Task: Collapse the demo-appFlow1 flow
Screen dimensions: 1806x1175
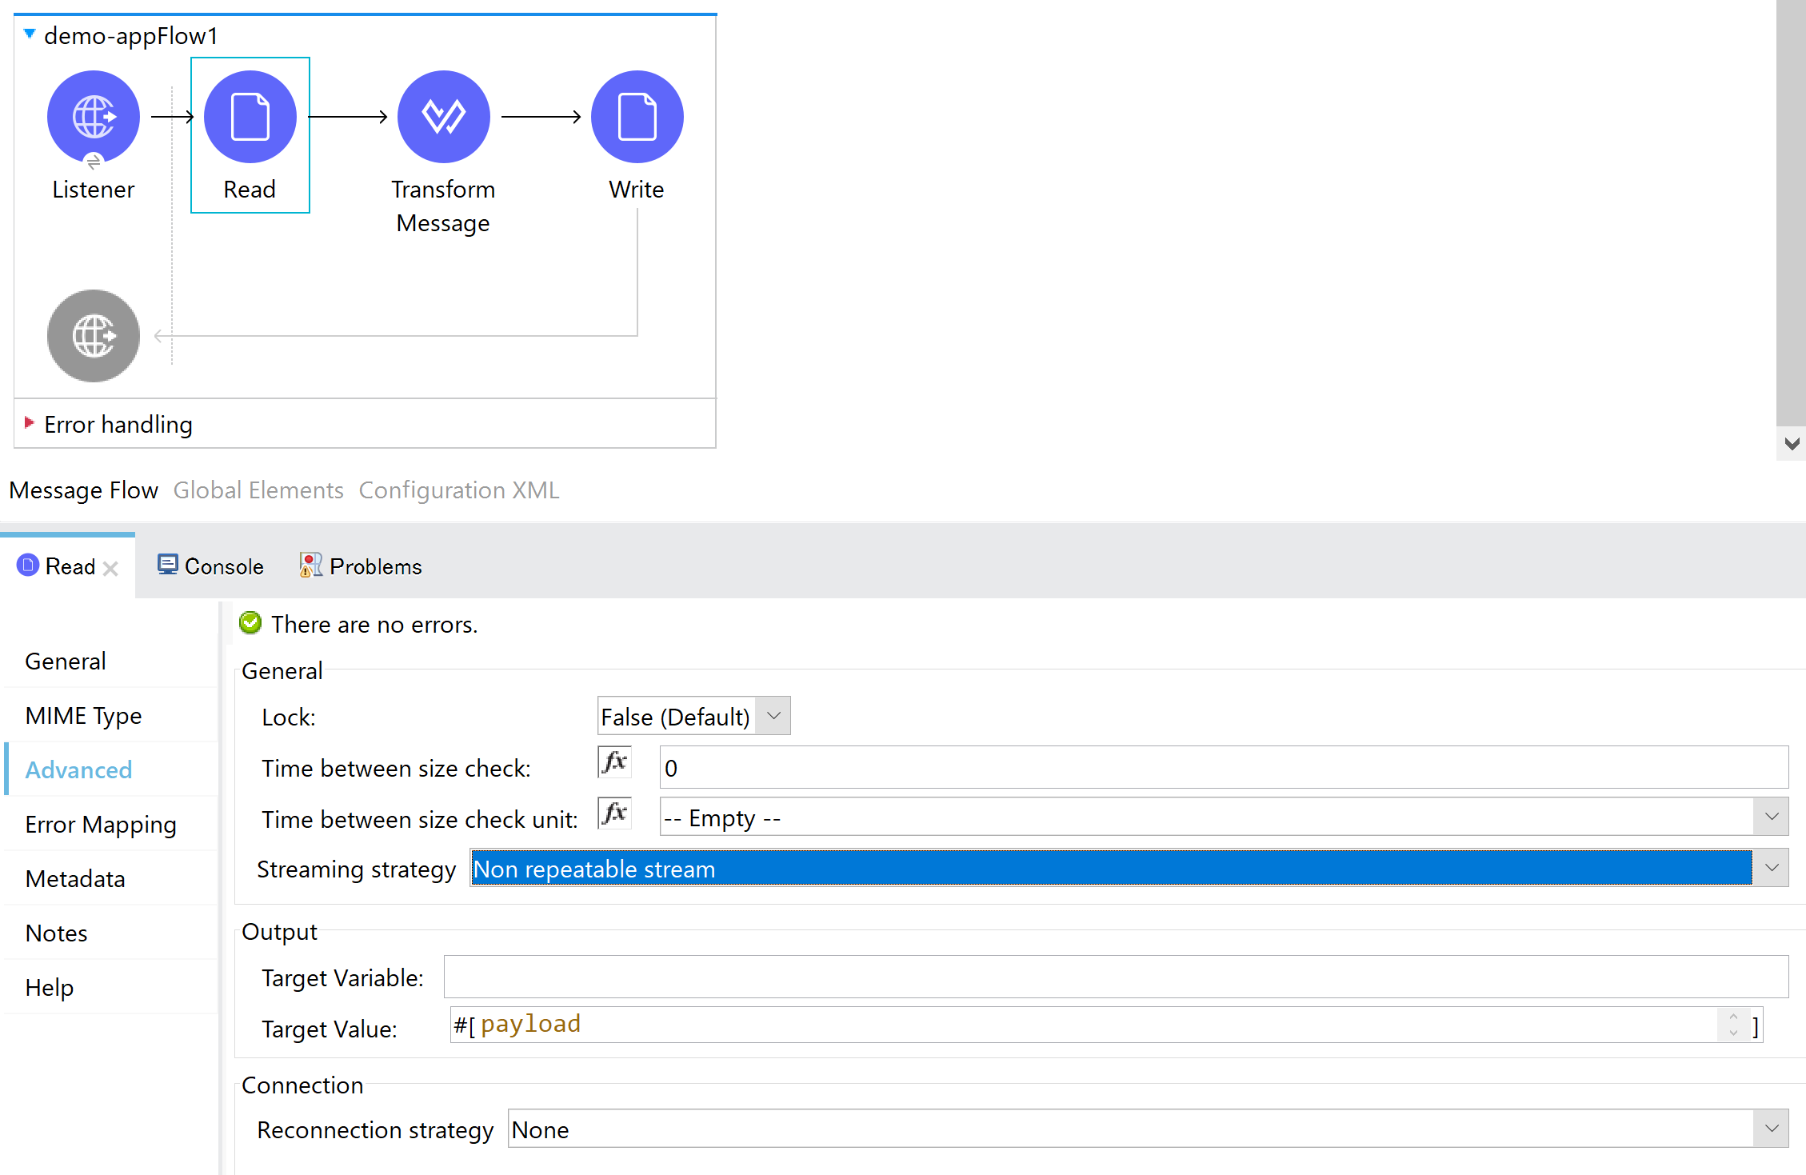Action: [30, 34]
